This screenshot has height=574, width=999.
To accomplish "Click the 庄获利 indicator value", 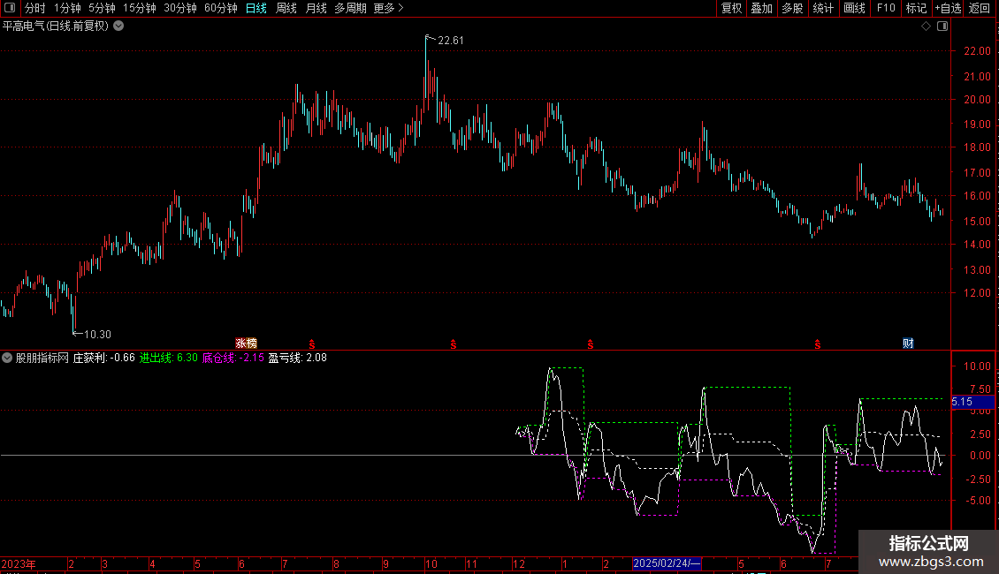I will coord(103,358).
